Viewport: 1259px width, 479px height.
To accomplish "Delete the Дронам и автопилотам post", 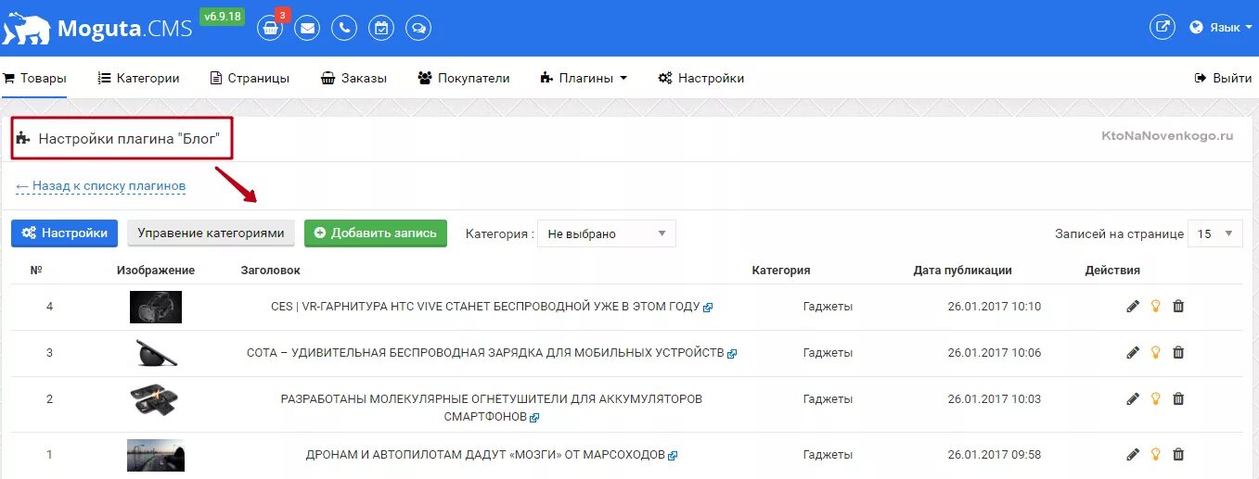I will (x=1178, y=454).
